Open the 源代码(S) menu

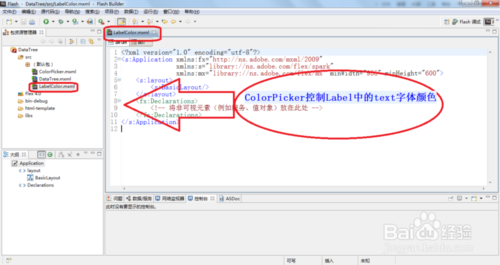pos(50,11)
